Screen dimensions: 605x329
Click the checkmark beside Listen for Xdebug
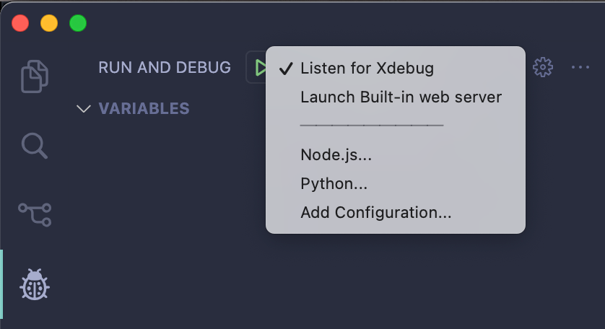point(286,69)
